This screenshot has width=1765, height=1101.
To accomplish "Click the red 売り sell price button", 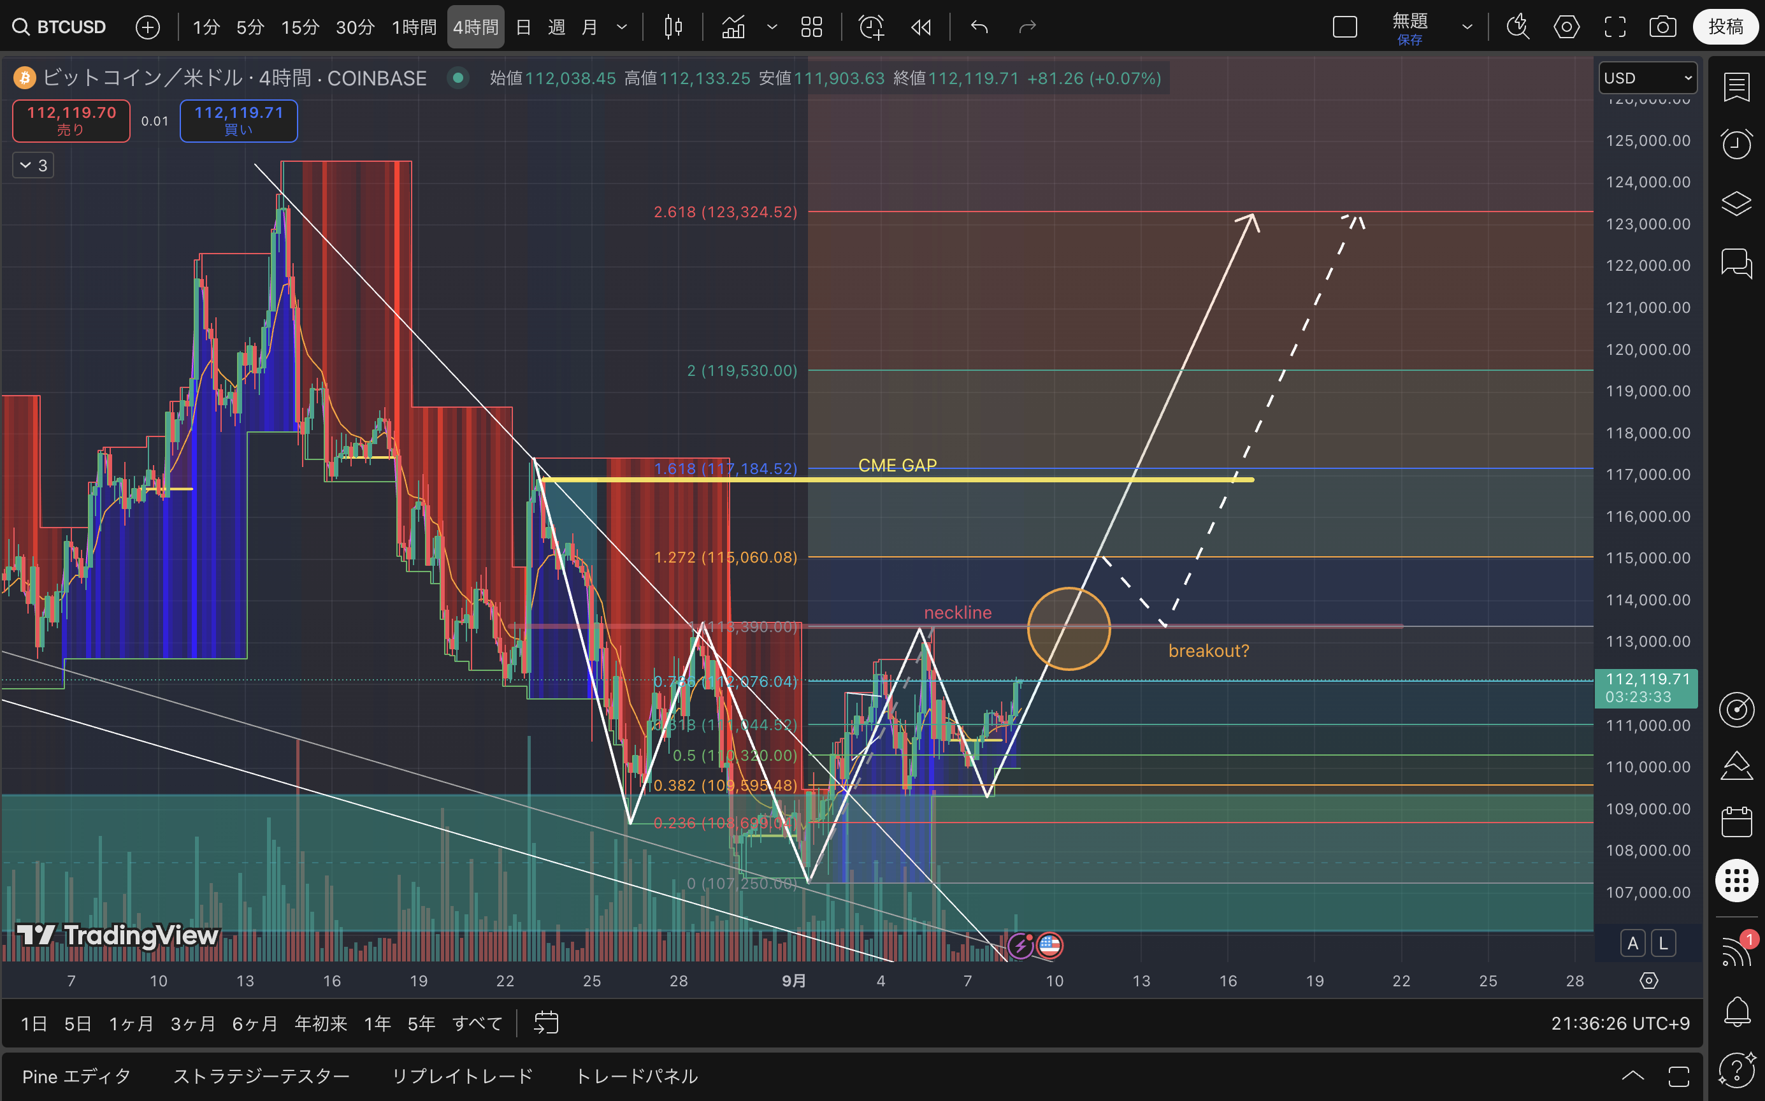I will coord(71,120).
